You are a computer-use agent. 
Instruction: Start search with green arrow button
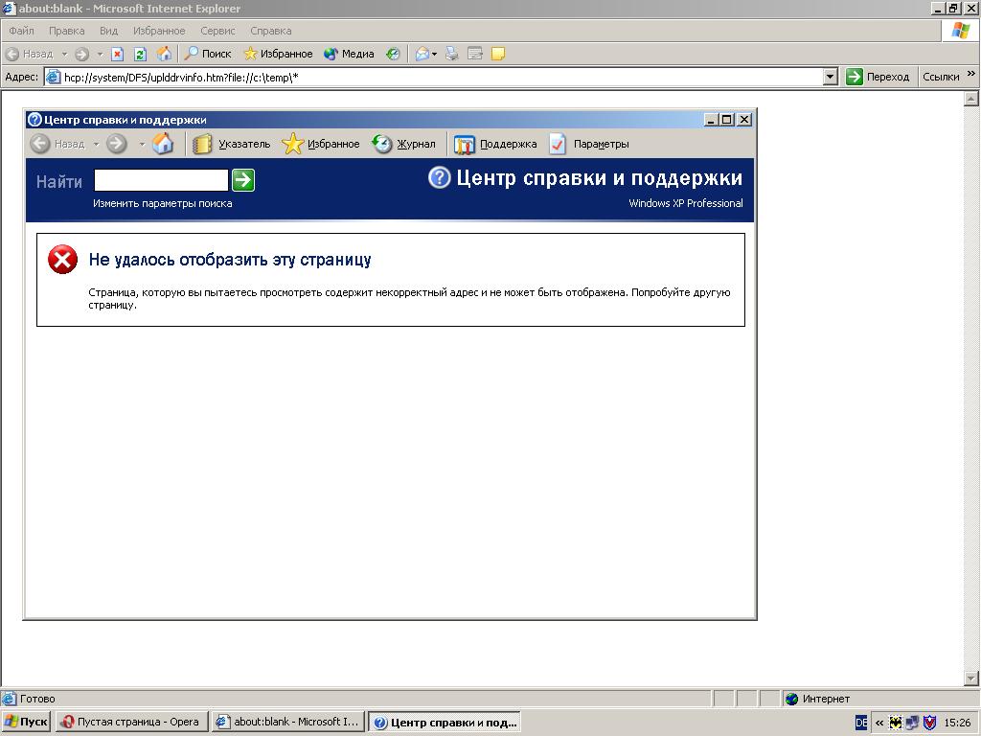click(x=243, y=180)
